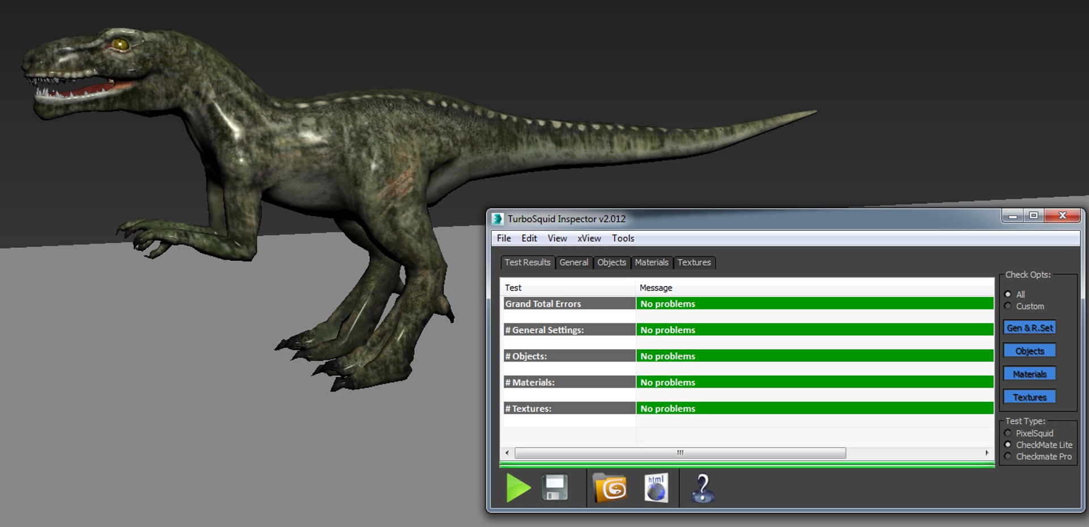
Task: Open the xView menu
Action: (x=589, y=239)
